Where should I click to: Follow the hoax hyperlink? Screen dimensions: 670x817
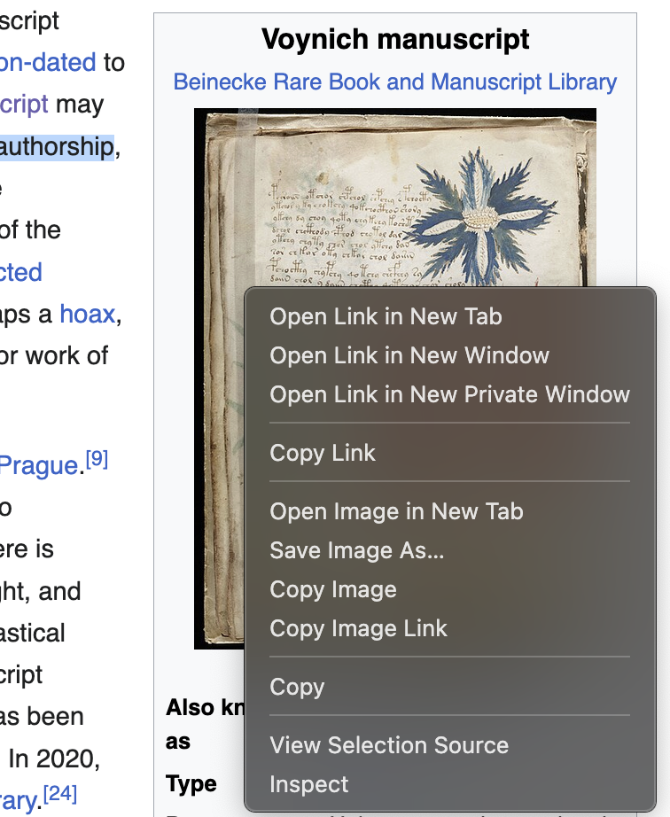point(86,313)
